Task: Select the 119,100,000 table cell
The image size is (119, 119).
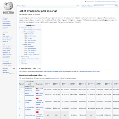Action: click(48, 90)
